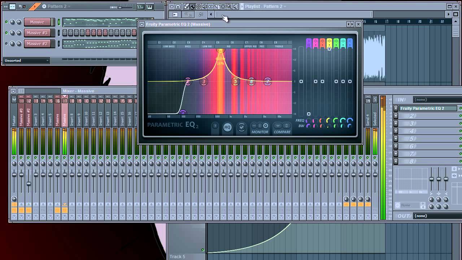
Task: Select the pencil draw tool in Playlist
Action: click(x=186, y=6)
